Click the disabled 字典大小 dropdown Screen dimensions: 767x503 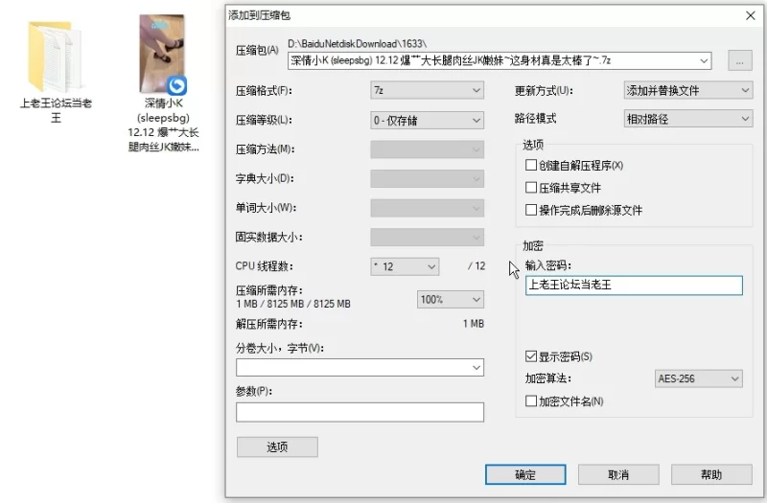(427, 179)
